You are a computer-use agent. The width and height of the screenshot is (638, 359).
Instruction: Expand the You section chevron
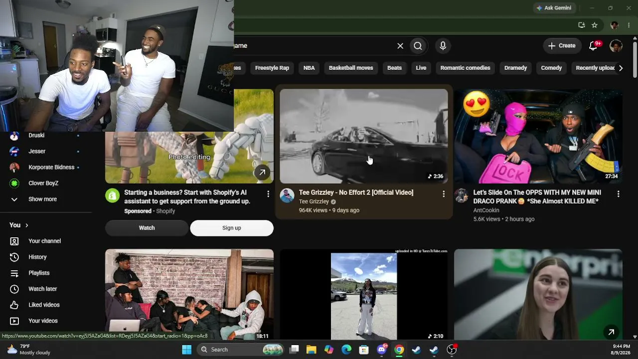click(x=27, y=225)
